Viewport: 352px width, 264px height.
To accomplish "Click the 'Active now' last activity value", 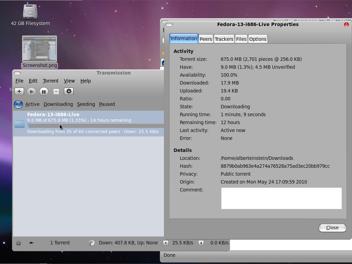I will [233, 130].
